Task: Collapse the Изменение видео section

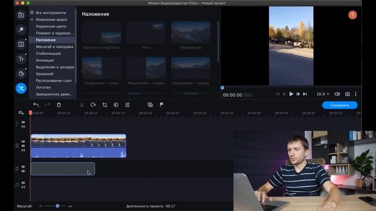Action: click(x=32, y=19)
